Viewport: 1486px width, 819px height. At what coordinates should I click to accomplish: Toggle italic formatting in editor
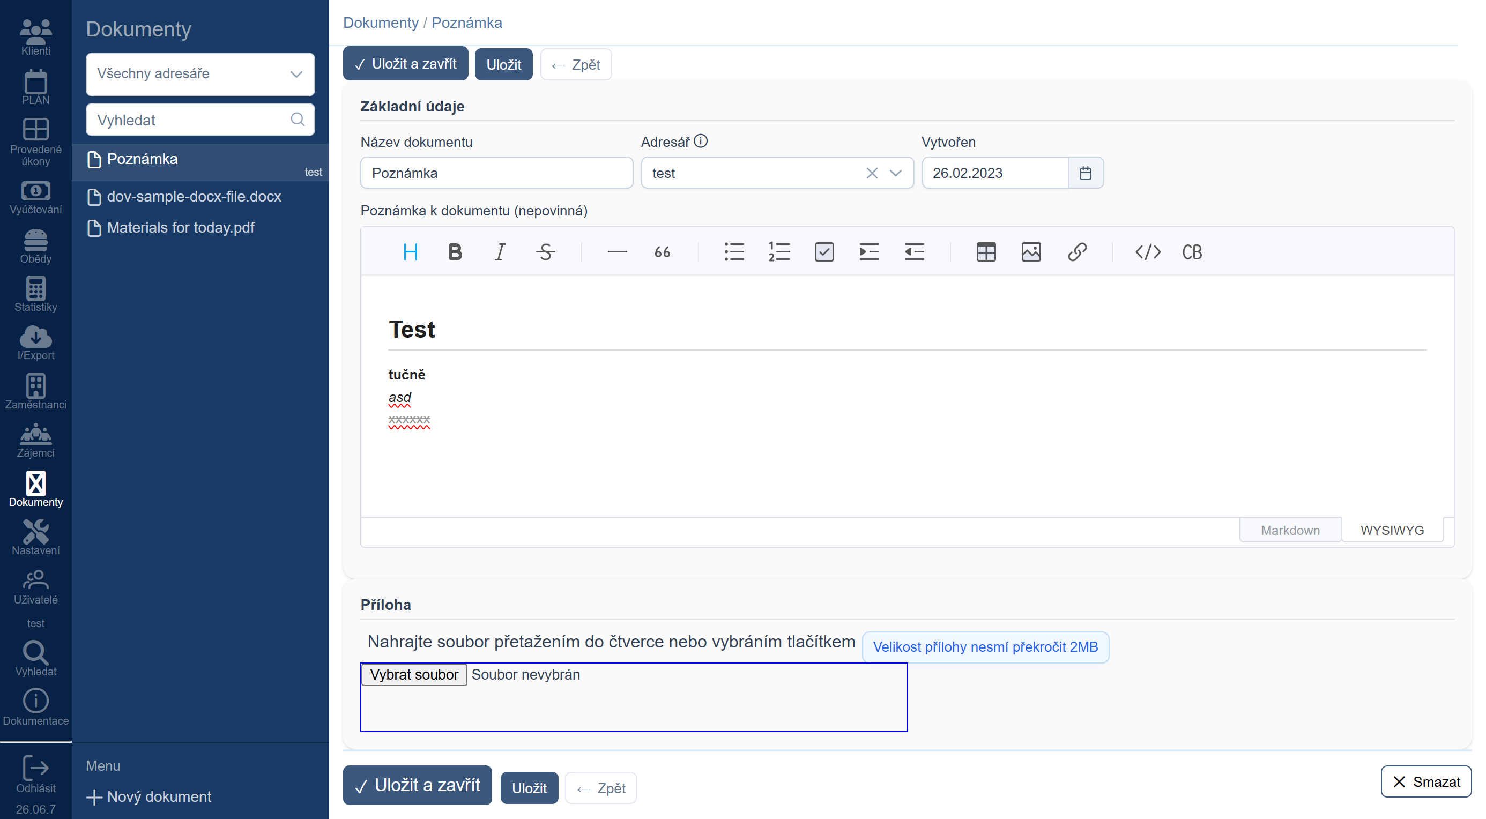click(500, 252)
